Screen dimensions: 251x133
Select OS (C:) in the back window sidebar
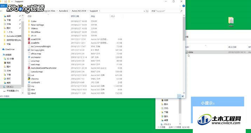(166, 124)
